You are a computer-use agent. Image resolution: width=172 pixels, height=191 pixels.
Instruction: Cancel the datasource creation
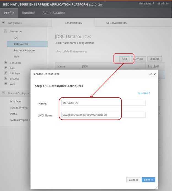pos(133,180)
